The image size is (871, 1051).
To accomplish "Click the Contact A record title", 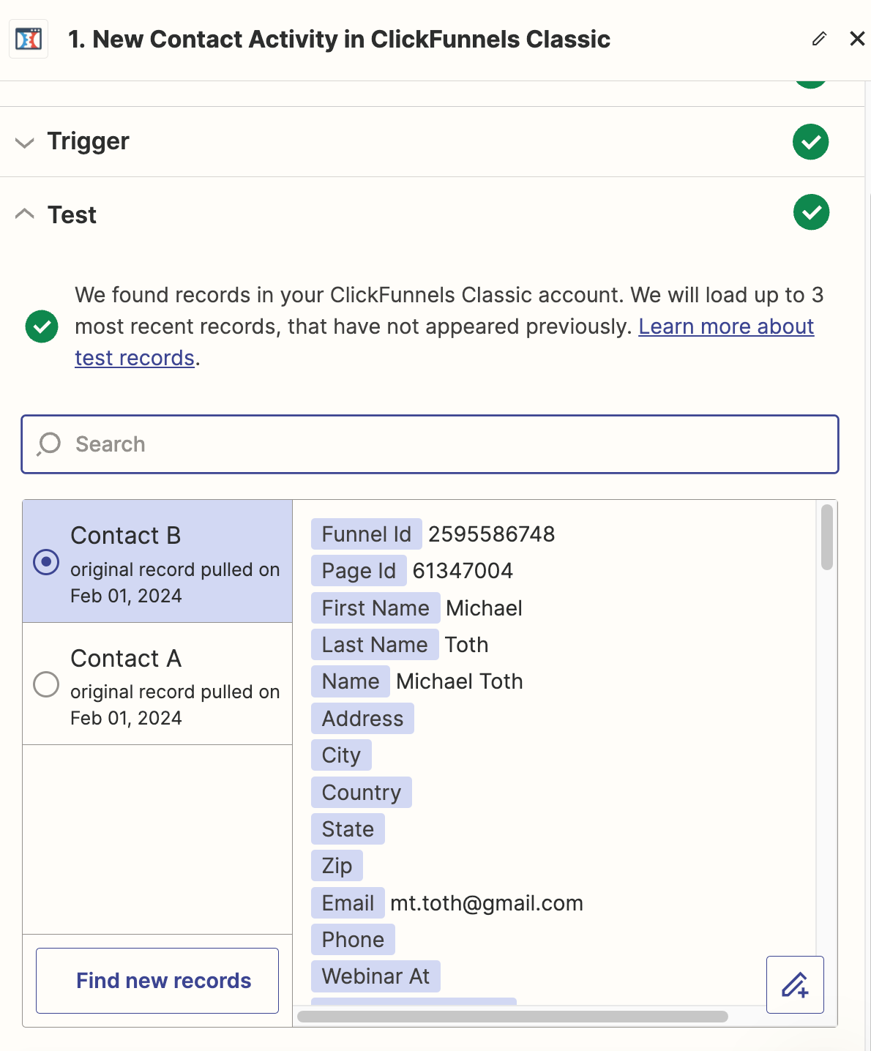I will 126,659.
